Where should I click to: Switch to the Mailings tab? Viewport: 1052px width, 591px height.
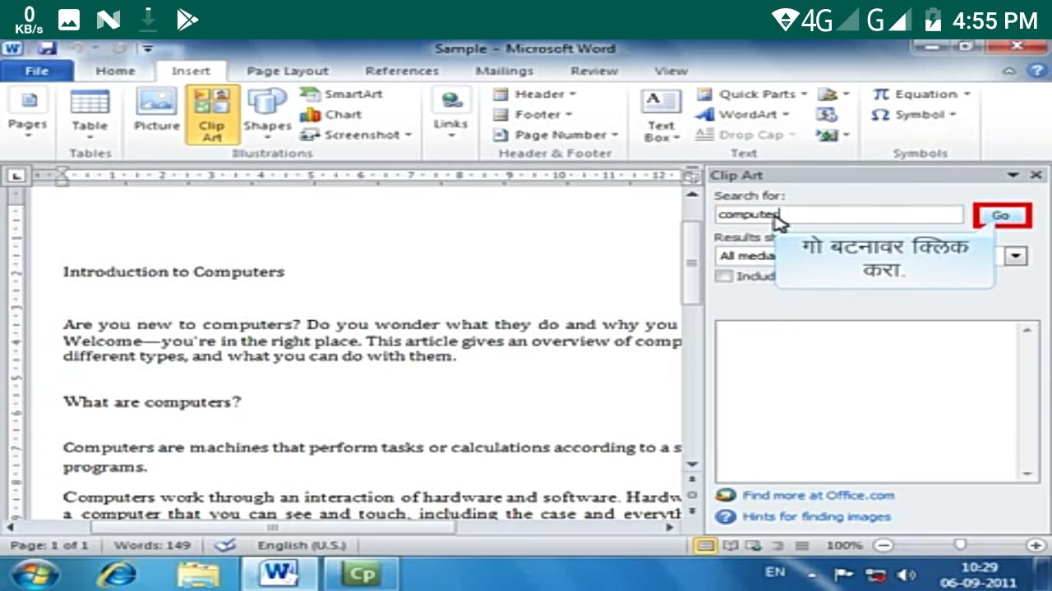(x=504, y=71)
